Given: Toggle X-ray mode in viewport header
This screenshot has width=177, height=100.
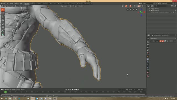Looking at the screenshot, I should pos(135,6).
